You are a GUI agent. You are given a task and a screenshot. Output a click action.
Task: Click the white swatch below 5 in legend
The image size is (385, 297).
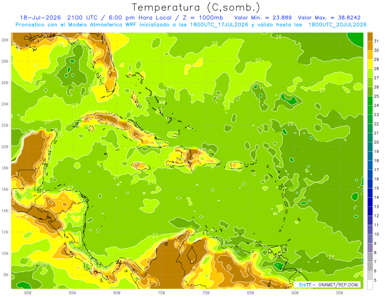point(370,285)
